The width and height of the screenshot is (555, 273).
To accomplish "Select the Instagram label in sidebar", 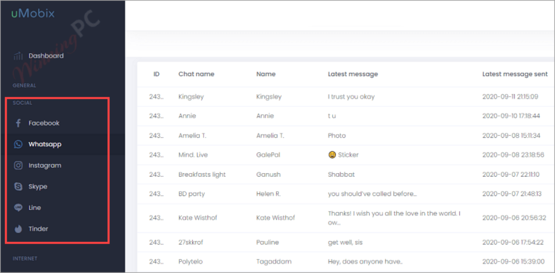I will [x=45, y=165].
